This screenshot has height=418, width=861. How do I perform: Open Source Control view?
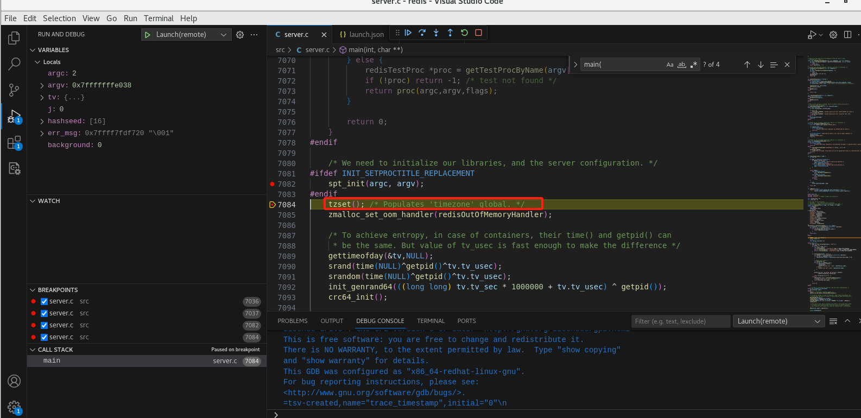tap(14, 90)
